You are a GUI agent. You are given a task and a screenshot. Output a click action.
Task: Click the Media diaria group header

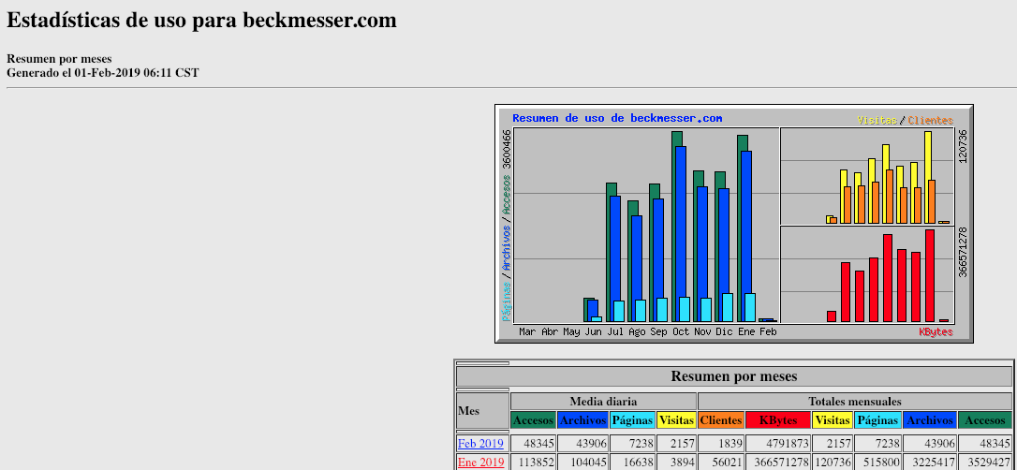[603, 401]
